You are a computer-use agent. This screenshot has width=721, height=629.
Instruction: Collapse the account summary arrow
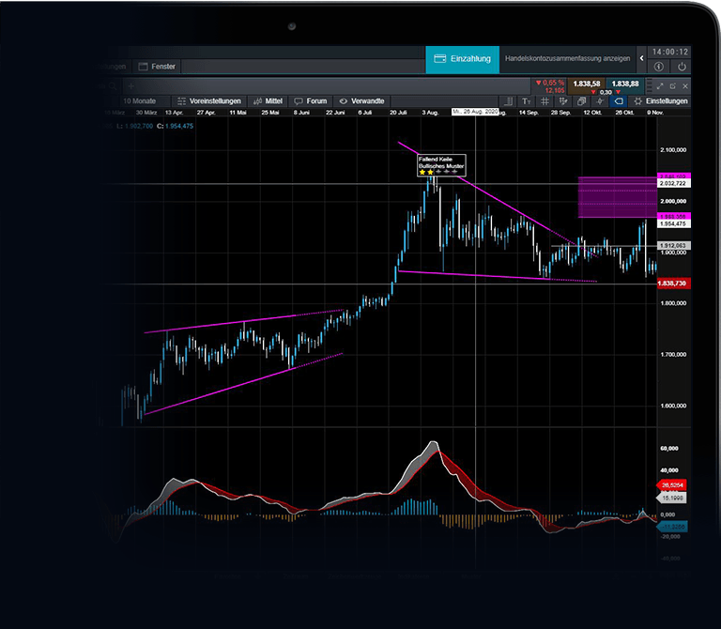[x=641, y=58]
